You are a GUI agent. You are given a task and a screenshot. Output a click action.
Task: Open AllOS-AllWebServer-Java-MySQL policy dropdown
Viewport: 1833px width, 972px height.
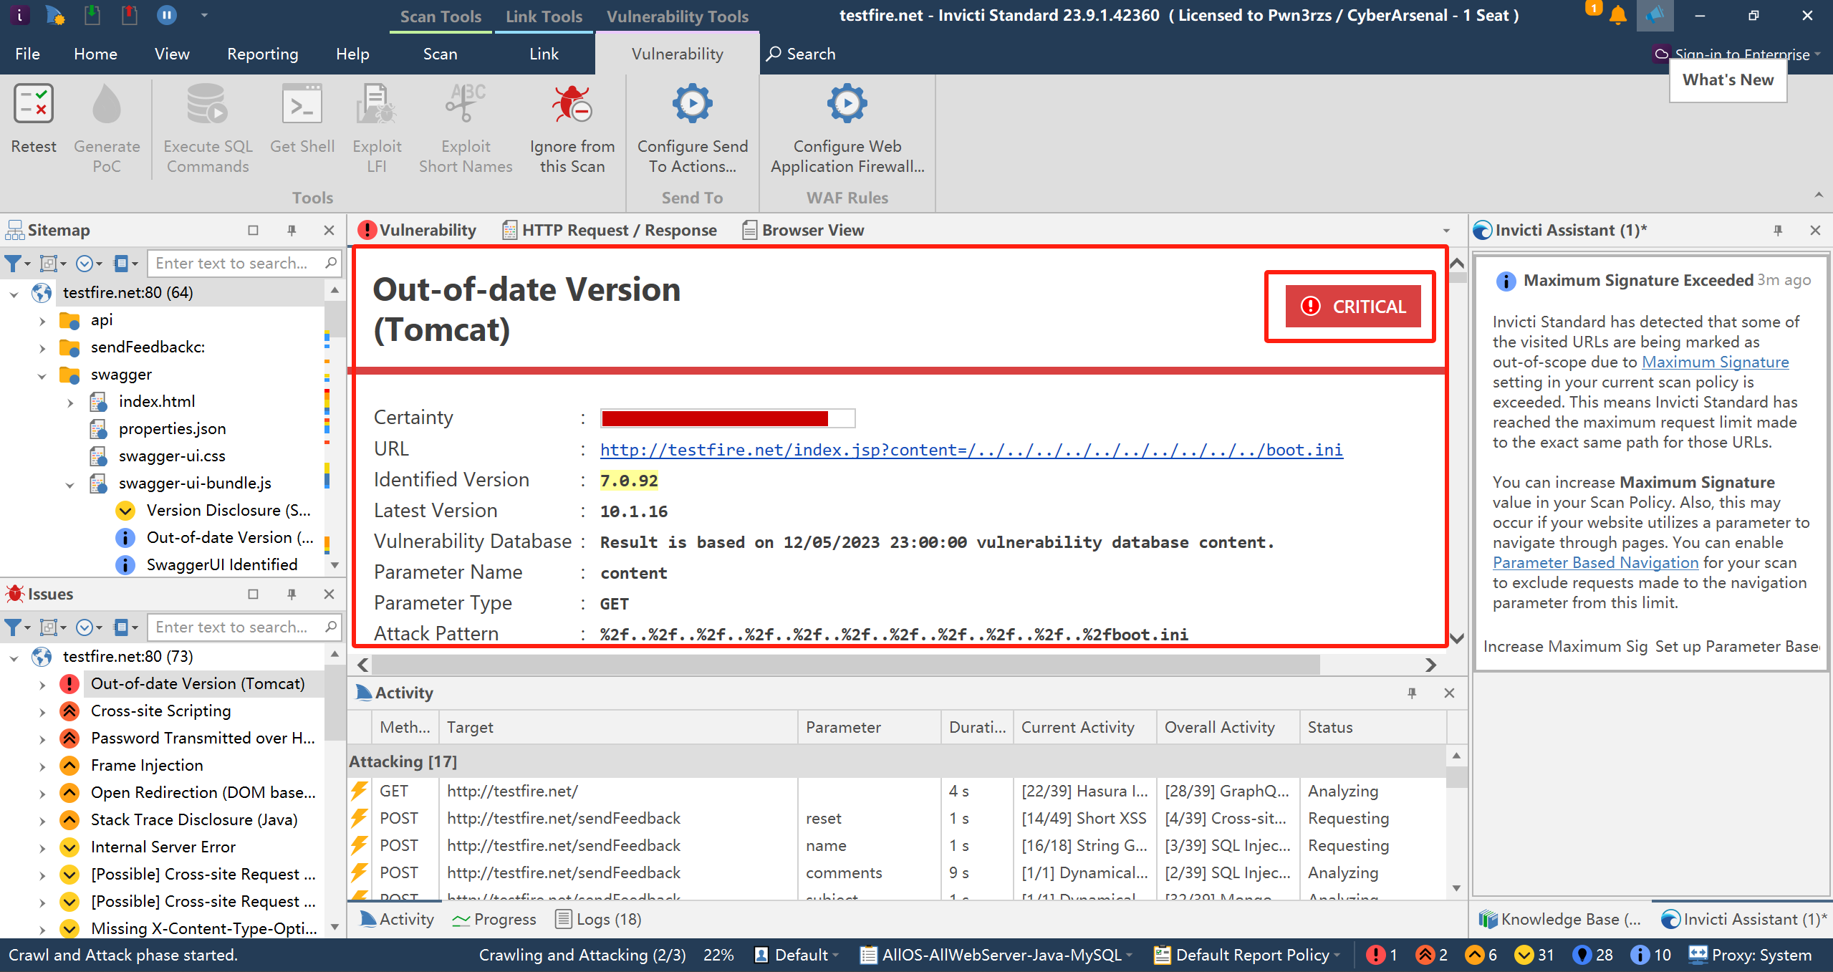click(x=996, y=955)
